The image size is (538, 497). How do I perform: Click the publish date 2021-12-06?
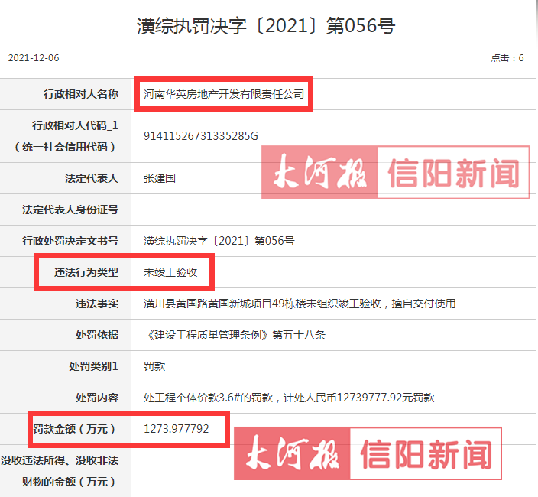click(x=34, y=57)
